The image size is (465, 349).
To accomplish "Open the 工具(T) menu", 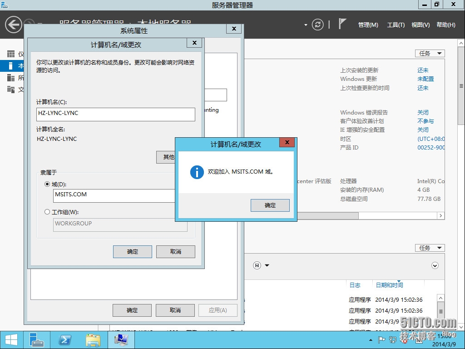I will (396, 25).
